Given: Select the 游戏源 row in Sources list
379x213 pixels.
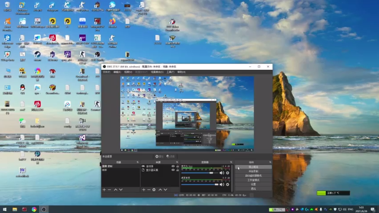Looking at the screenshot, I should (x=160, y=166).
